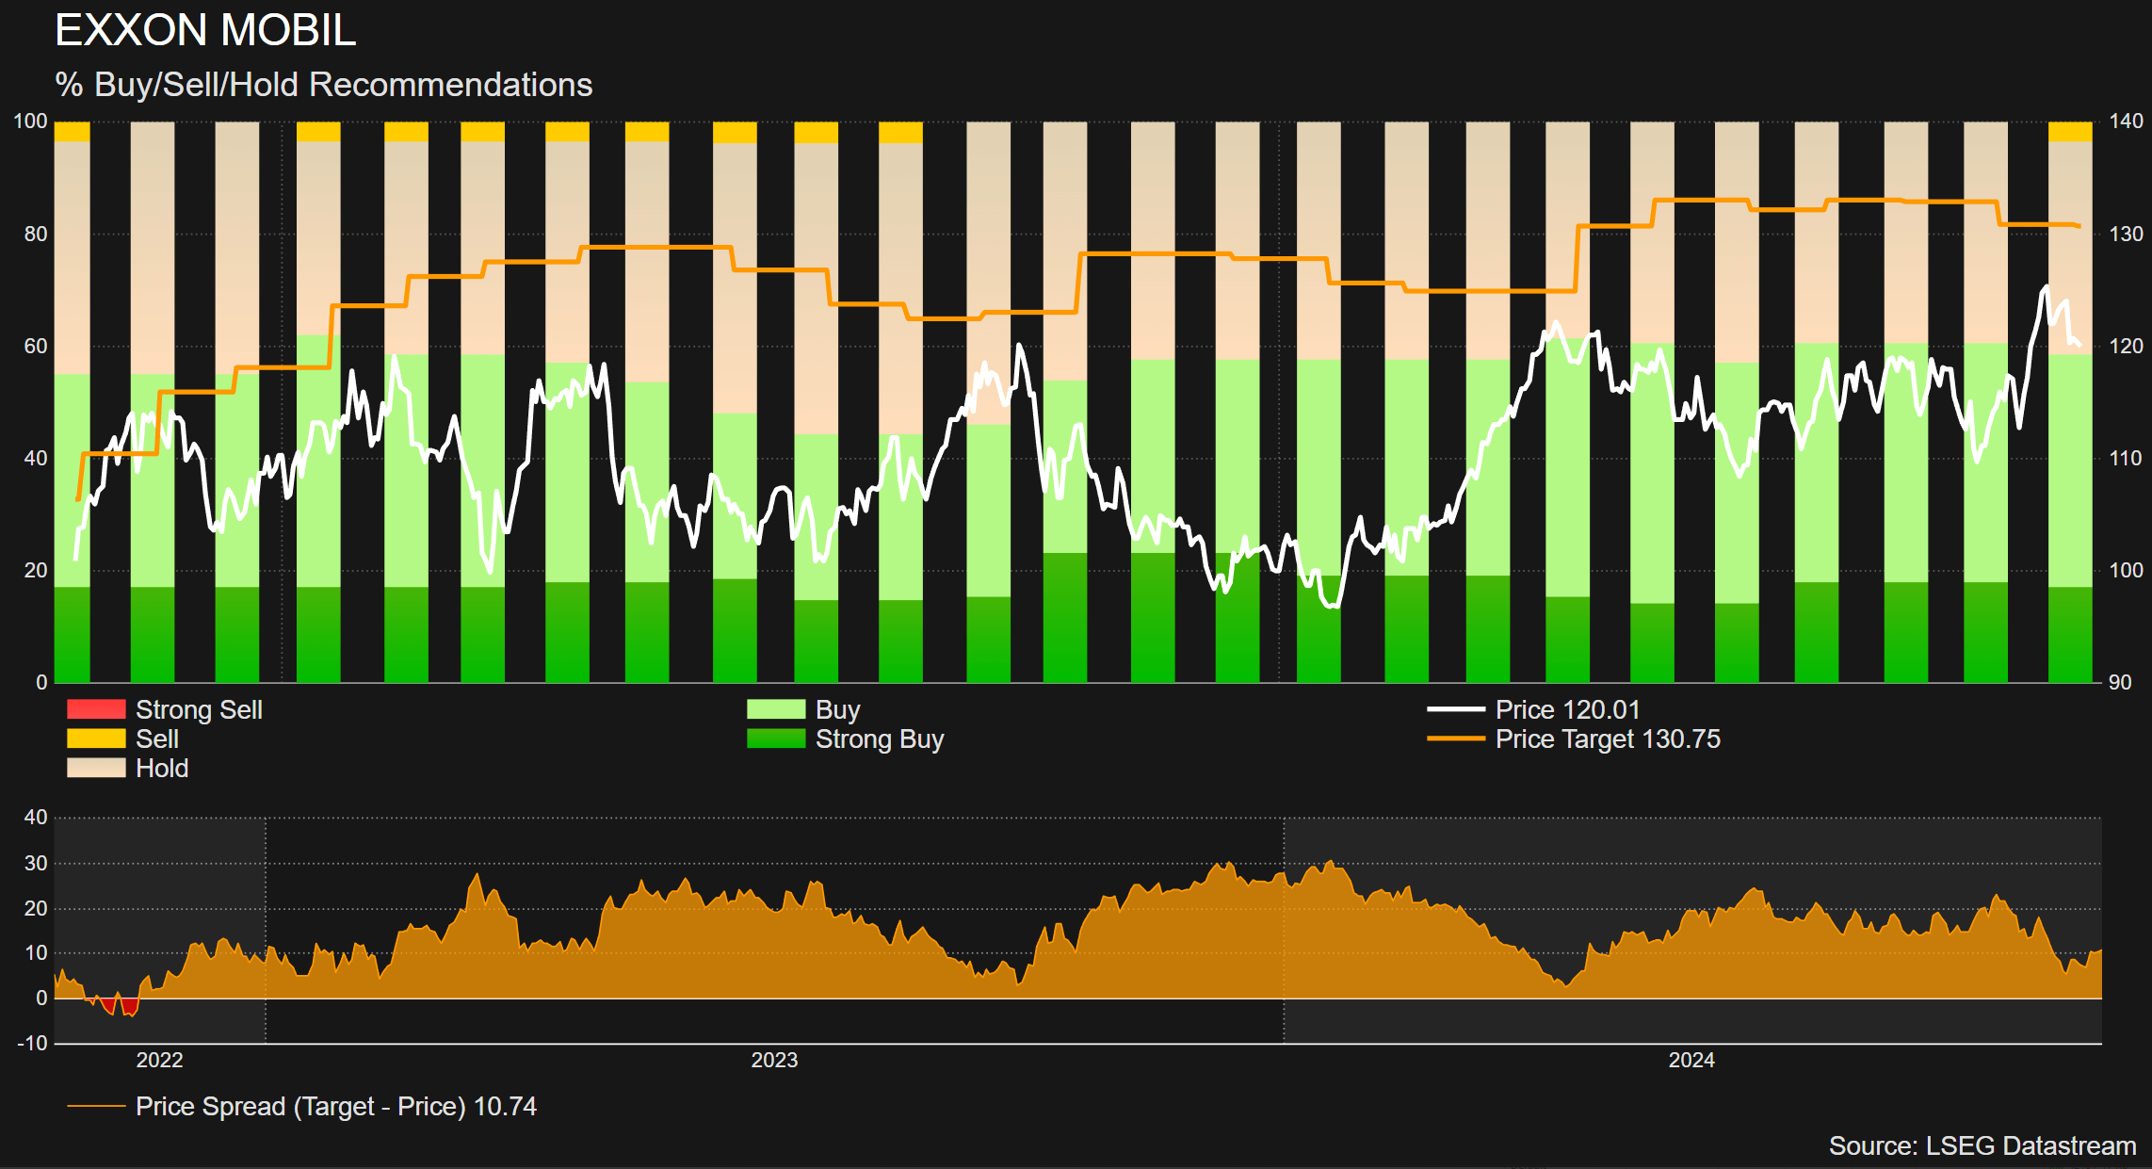Image resolution: width=2152 pixels, height=1169 pixels.
Task: Click the Price Spread legend line marker
Action: [96, 1106]
